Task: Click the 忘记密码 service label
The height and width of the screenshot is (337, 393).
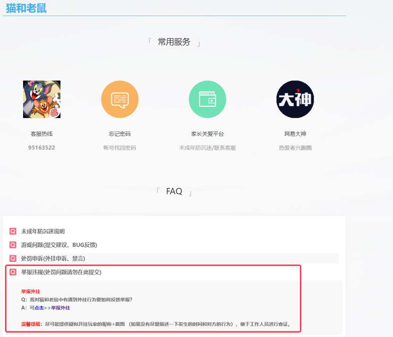Action: (x=120, y=134)
